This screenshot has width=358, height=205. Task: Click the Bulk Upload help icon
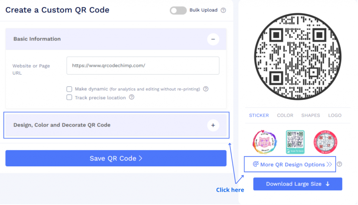[223, 10]
